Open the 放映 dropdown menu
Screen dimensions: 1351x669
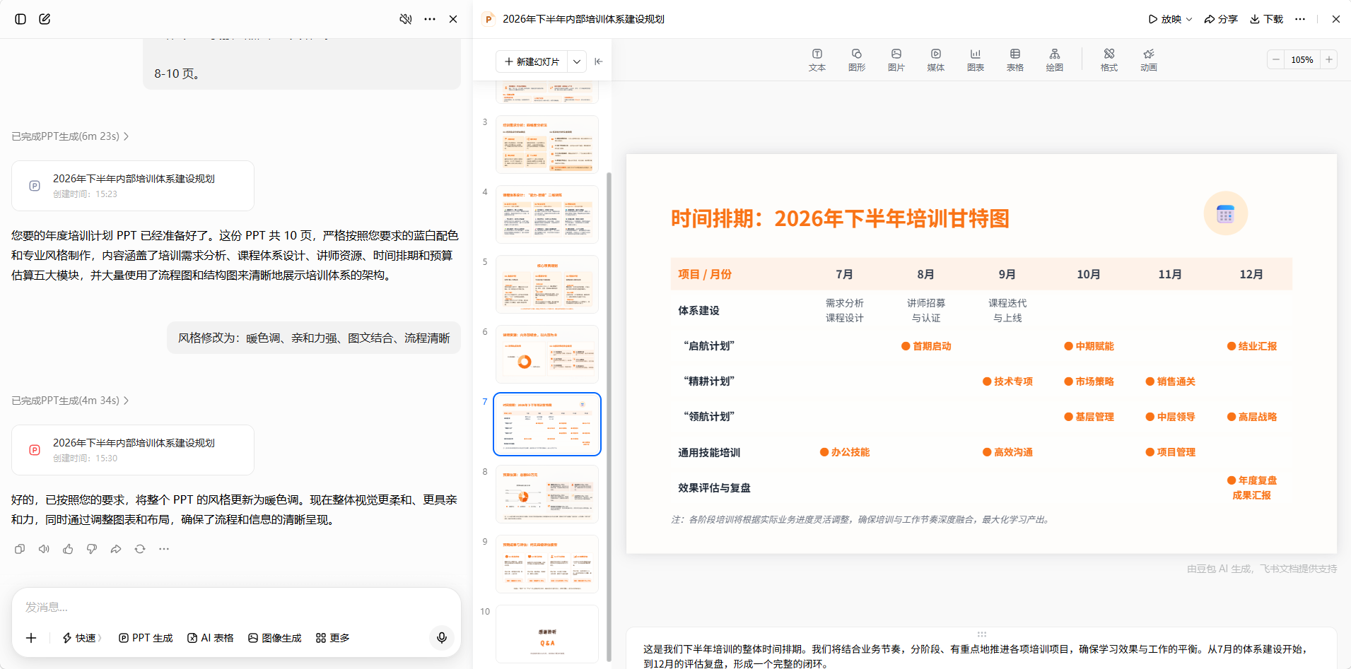(x=1170, y=19)
